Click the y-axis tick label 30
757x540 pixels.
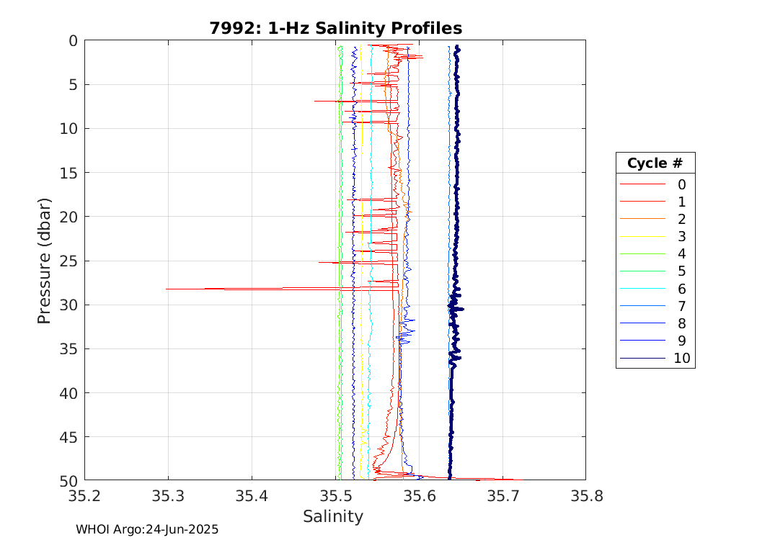click(x=68, y=305)
